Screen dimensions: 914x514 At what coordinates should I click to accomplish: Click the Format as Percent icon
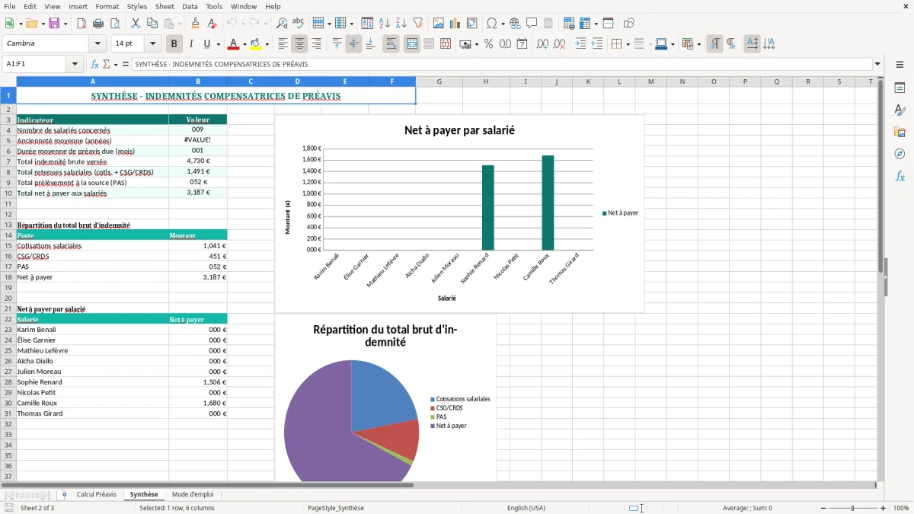coord(489,44)
